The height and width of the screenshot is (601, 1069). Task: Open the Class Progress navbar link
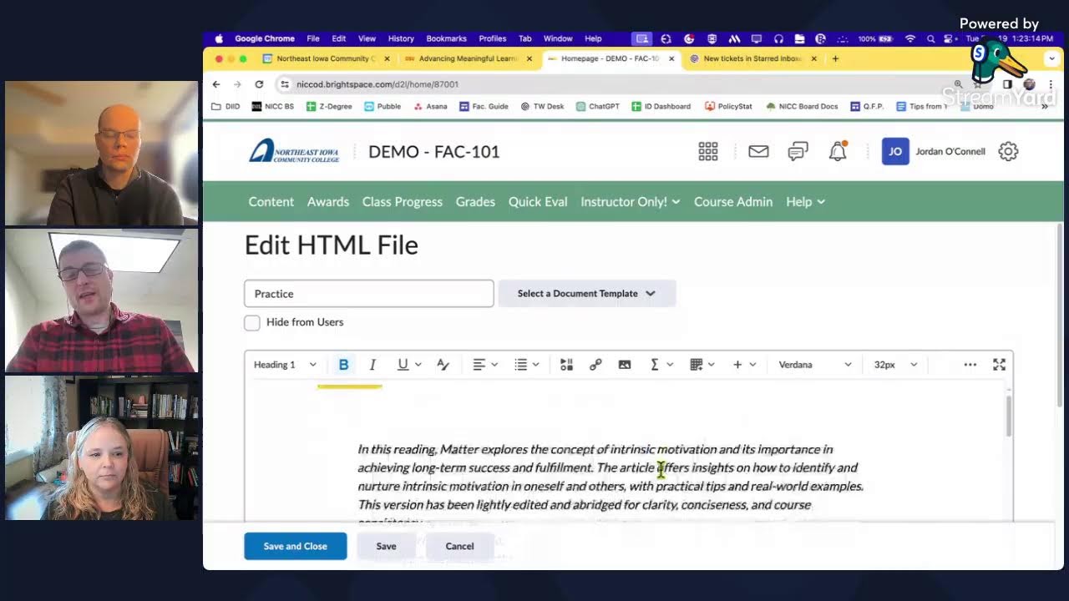(403, 202)
